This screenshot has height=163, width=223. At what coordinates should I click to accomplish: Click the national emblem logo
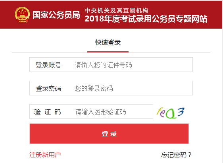click(x=22, y=15)
